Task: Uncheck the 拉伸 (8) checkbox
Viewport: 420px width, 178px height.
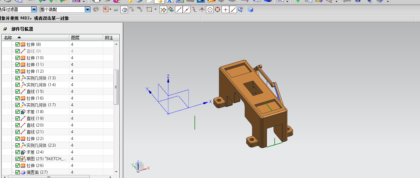Action: (18, 44)
